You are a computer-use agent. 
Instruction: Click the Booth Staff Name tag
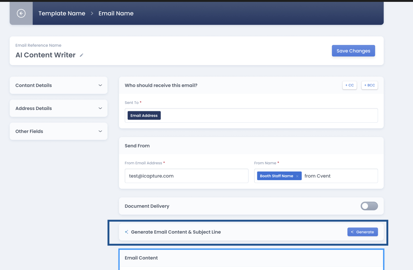pyautogui.click(x=276, y=176)
